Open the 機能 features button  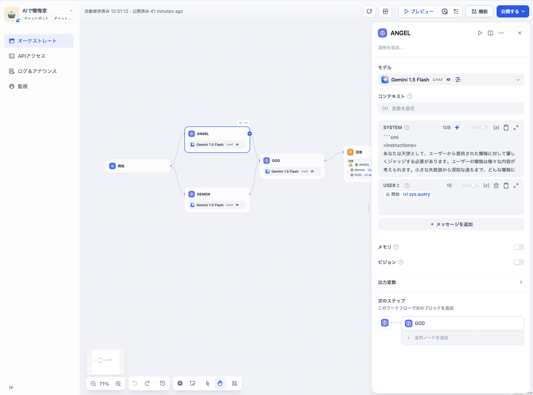(x=480, y=11)
